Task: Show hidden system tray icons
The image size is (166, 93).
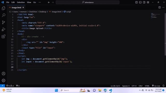Action: (x=140, y=90)
